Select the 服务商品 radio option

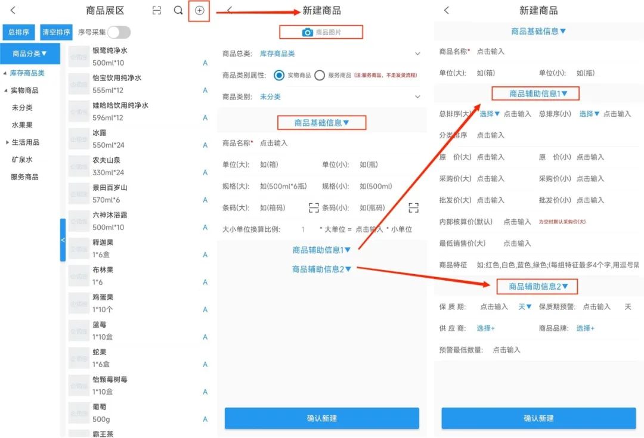(x=320, y=75)
